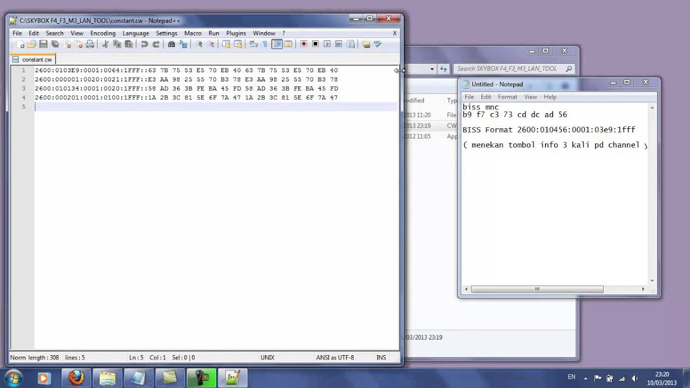690x388 pixels.
Task: Click the INS status bar indicator
Action: [x=381, y=357]
